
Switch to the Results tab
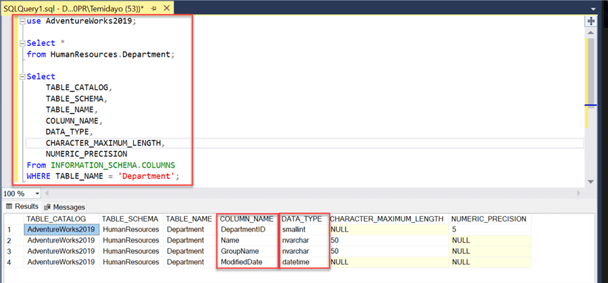pyautogui.click(x=22, y=207)
